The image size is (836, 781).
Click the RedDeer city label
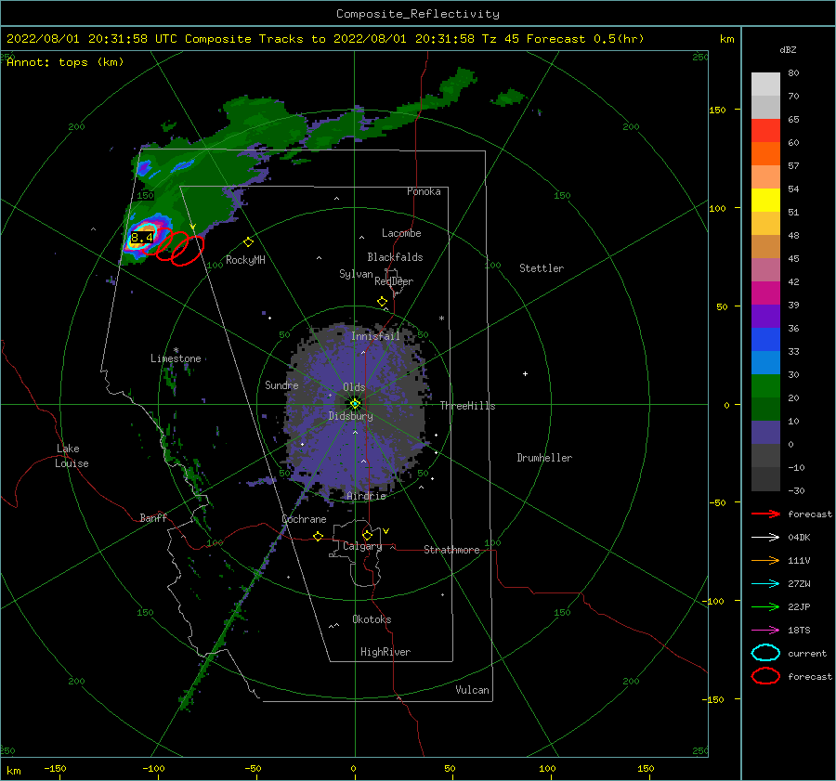point(394,281)
